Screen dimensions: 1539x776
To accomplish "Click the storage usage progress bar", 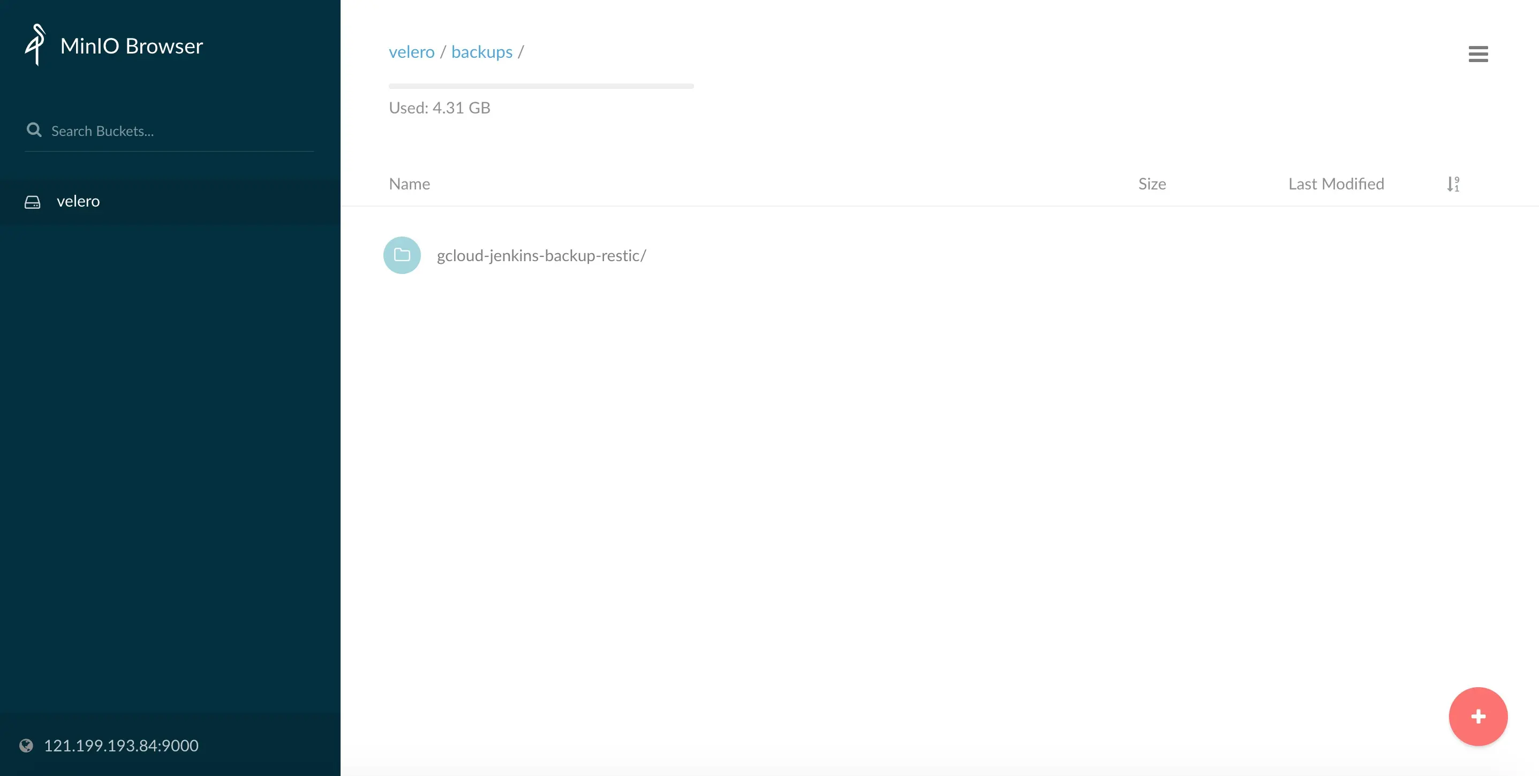I will tap(541, 86).
